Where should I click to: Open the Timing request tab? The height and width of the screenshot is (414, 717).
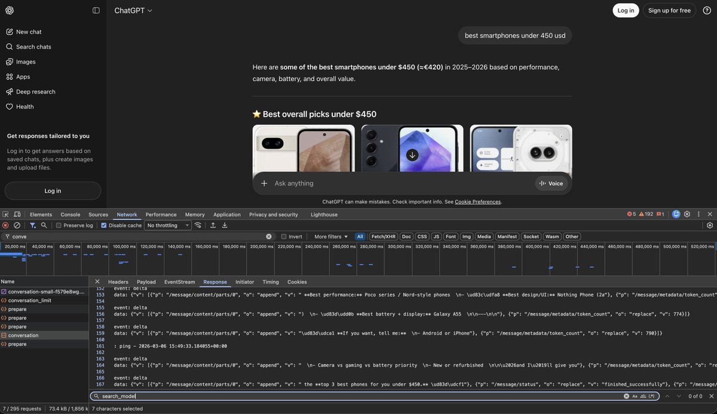tap(271, 282)
